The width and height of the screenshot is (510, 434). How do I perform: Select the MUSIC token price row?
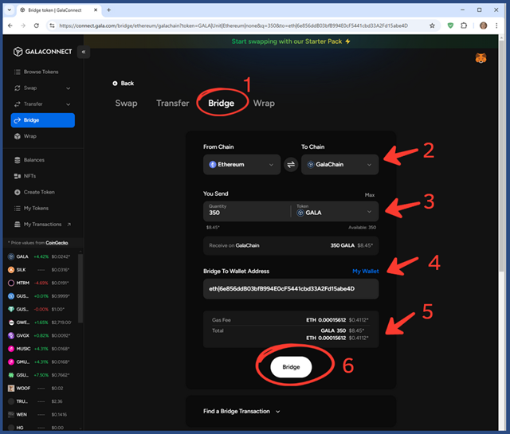pos(39,349)
